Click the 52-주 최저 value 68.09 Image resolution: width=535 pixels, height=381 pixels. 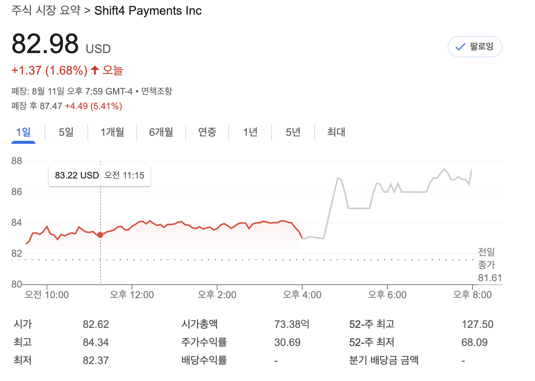[475, 342]
